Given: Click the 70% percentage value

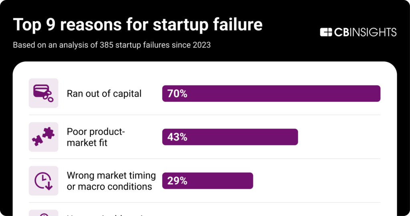Looking at the screenshot, I should (x=177, y=94).
